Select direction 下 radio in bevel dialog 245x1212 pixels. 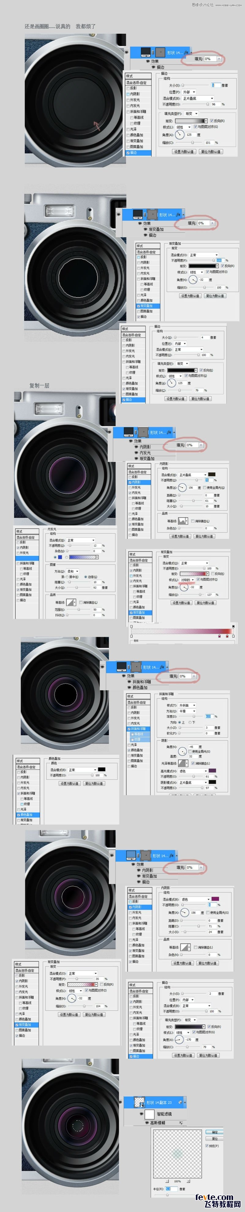coord(190,722)
